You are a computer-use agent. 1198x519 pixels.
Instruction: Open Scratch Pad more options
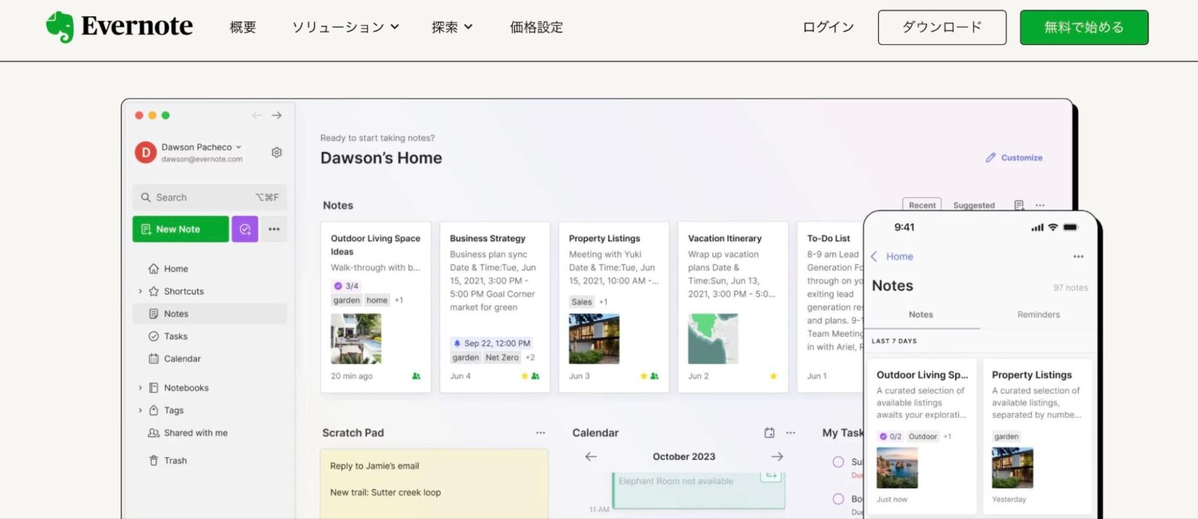[540, 433]
